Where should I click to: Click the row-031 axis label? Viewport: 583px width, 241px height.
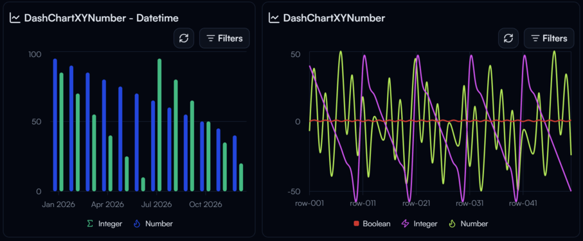coord(470,203)
